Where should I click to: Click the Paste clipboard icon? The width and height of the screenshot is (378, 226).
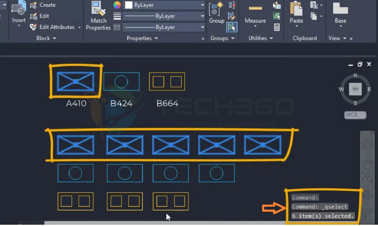(296, 8)
